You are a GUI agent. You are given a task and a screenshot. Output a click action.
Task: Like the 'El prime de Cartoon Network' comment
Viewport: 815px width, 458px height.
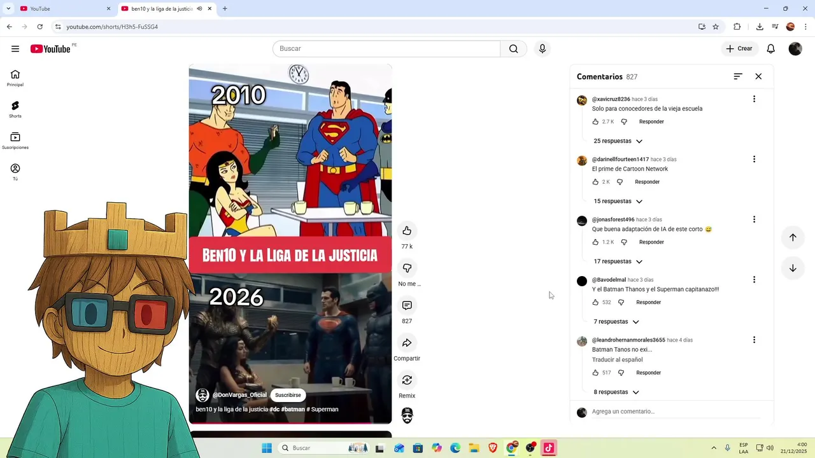(596, 182)
